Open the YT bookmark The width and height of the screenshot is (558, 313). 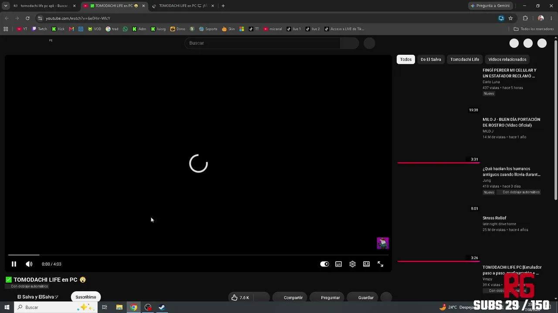[x=22, y=29]
